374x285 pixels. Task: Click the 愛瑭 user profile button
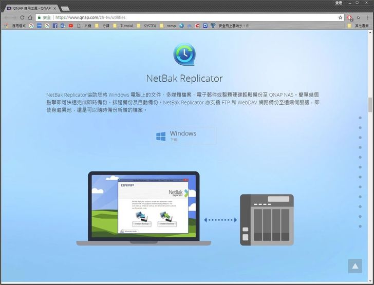339,3
